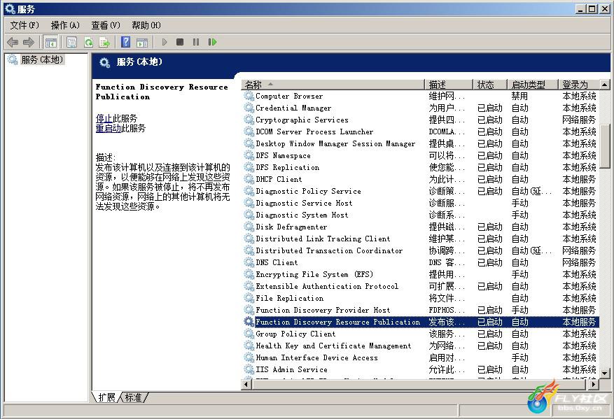Select the 服务(本地) tree node

[x=42, y=59]
